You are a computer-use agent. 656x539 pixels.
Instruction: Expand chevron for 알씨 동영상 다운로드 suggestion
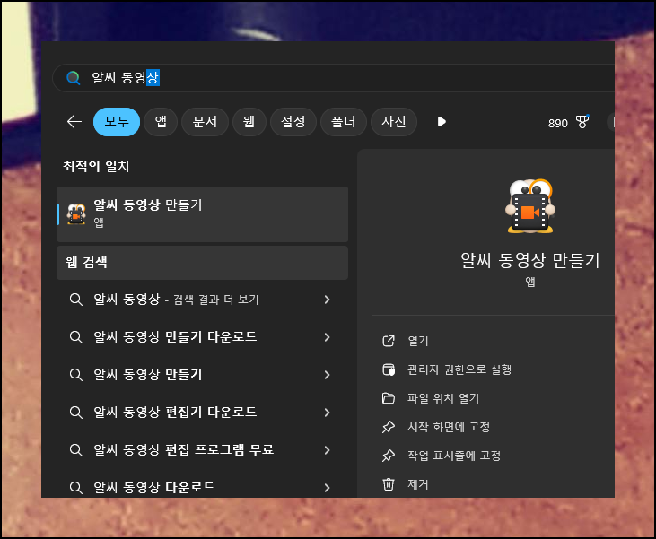328,488
